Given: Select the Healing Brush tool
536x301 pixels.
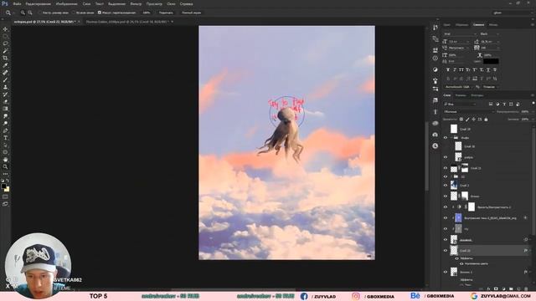Looking at the screenshot, I should (x=5, y=73).
